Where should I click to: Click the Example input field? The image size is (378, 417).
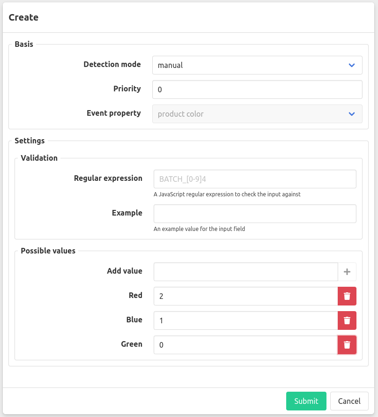coord(255,214)
